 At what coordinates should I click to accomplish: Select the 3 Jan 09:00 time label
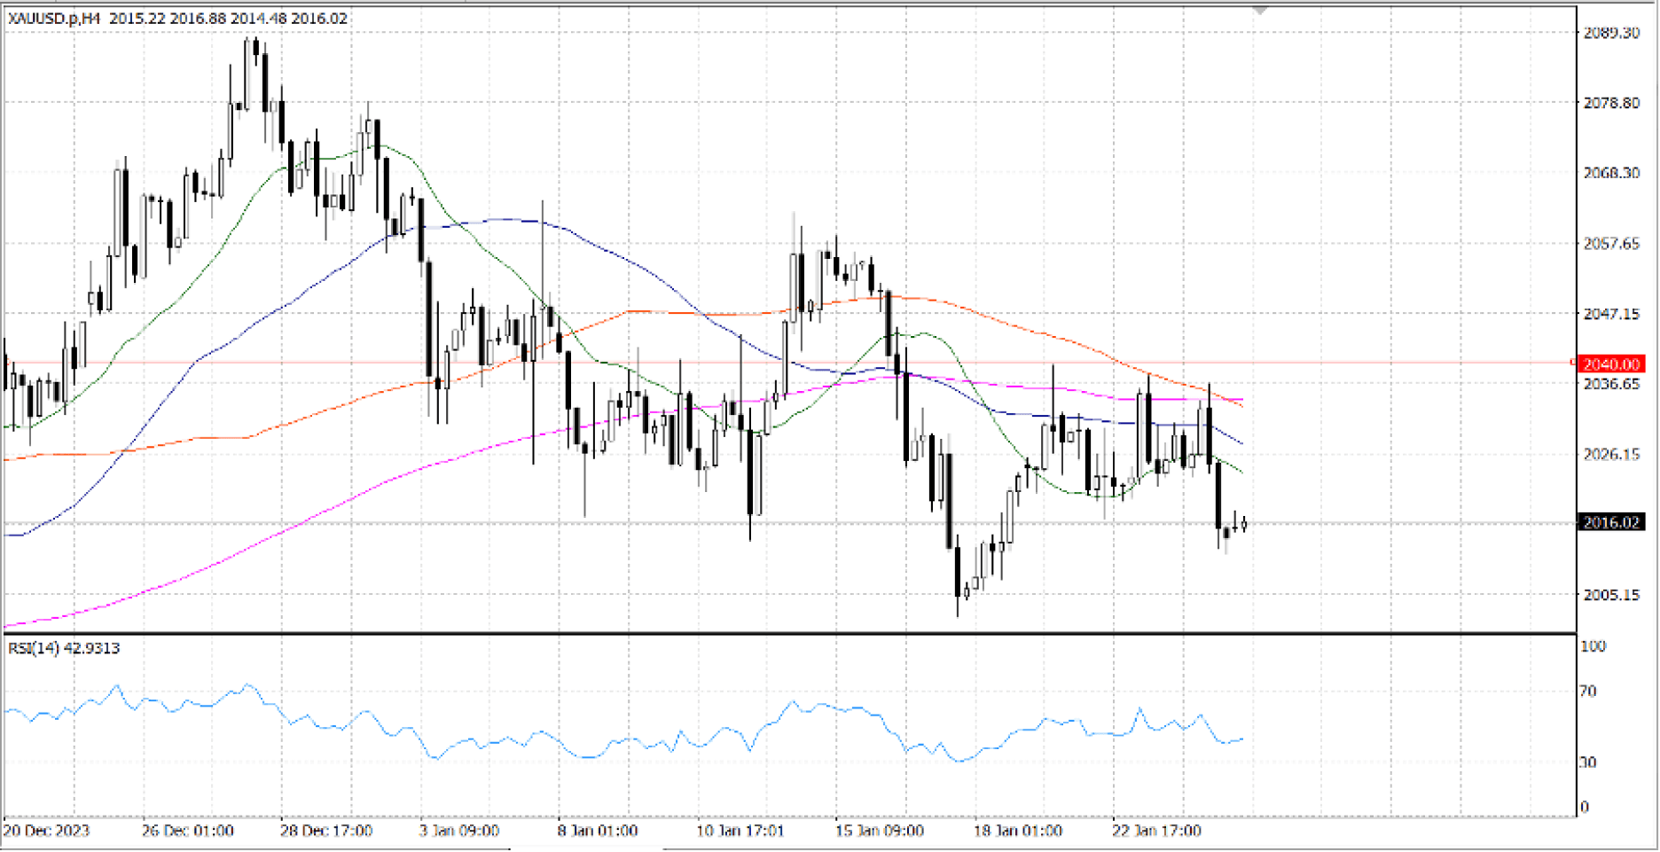[x=459, y=831]
